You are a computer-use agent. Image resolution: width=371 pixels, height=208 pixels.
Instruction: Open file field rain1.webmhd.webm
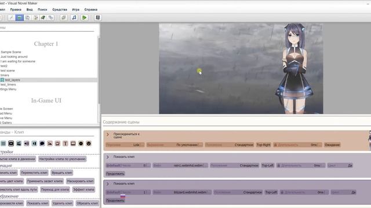tap(180, 166)
